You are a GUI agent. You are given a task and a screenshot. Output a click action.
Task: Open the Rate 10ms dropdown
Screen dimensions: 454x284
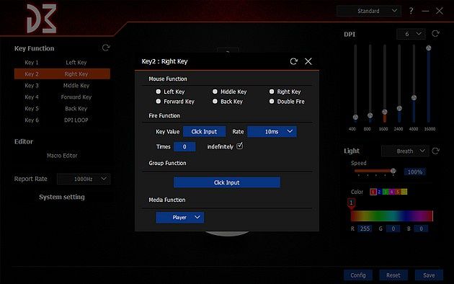pyautogui.click(x=272, y=132)
